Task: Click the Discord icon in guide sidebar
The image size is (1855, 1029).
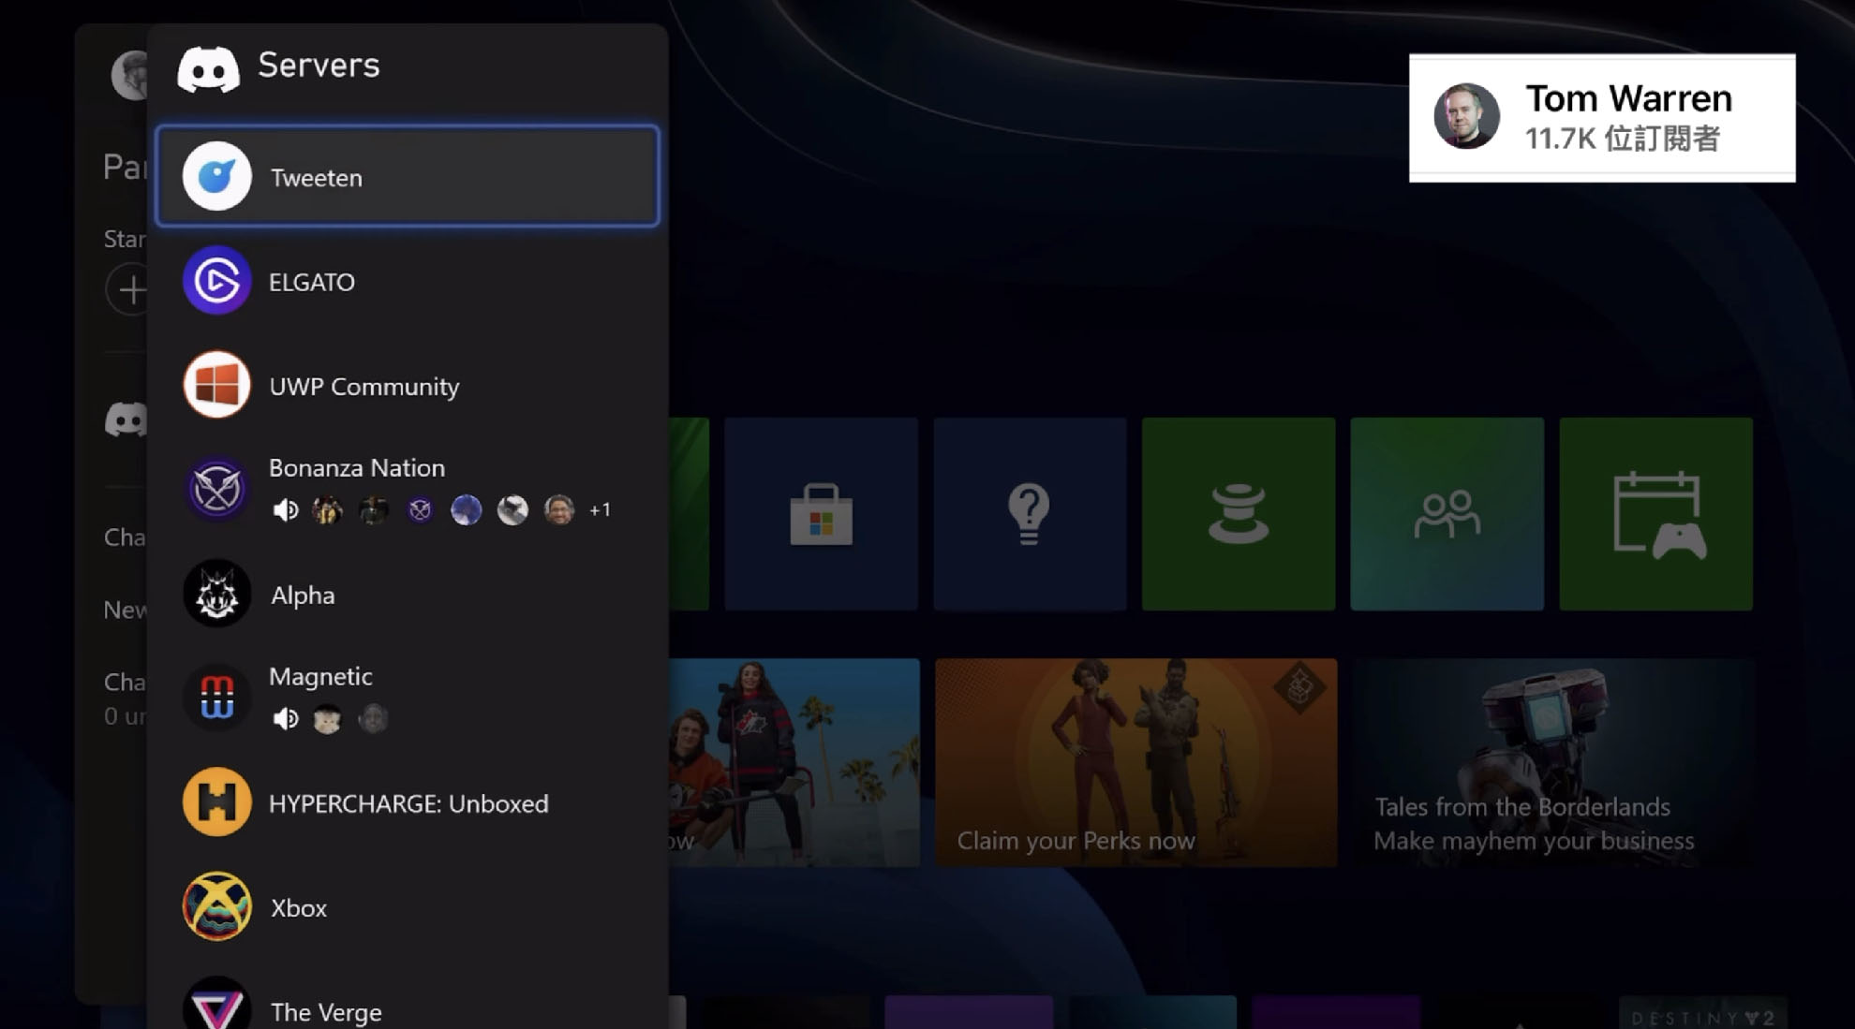Action: click(x=127, y=419)
